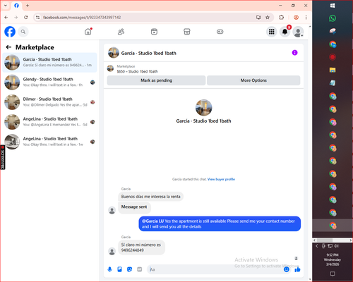Click Mark as pending button
Image resolution: width=353 pixels, height=282 pixels.
(156, 80)
